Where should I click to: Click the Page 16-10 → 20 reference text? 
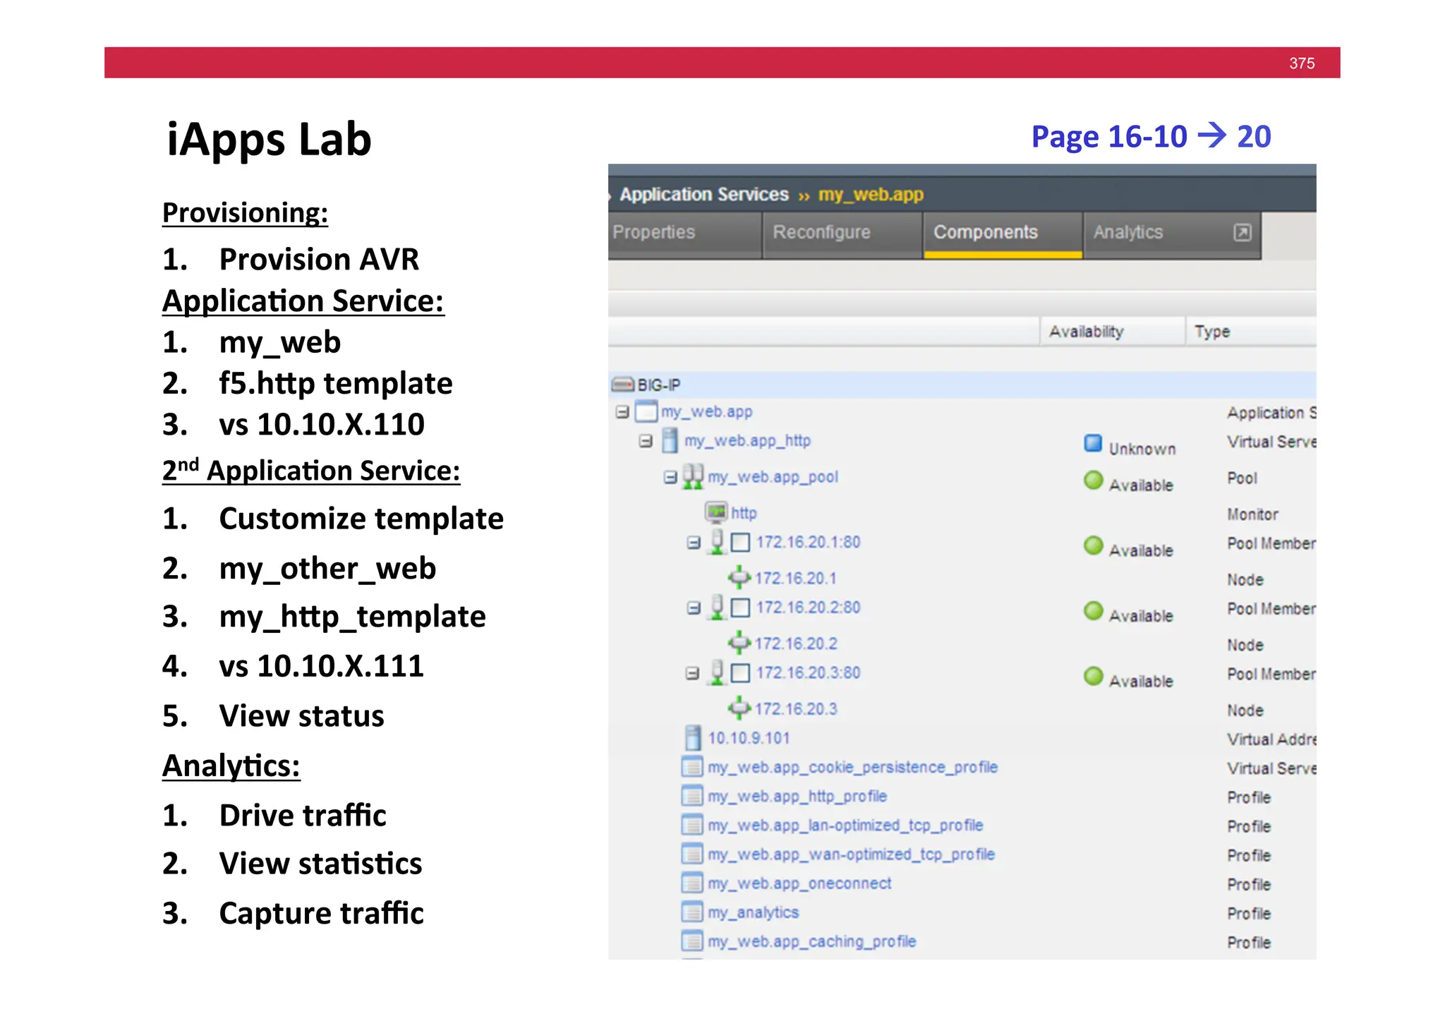coord(1151,136)
